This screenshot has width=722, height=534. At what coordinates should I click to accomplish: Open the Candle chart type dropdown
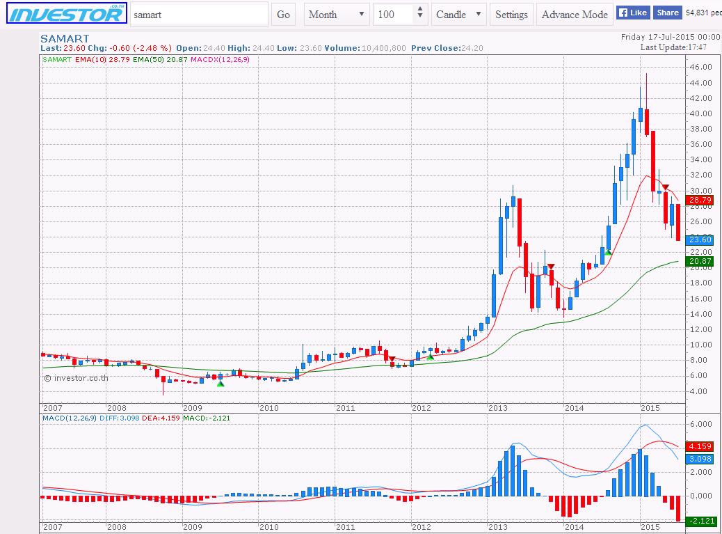tap(459, 15)
